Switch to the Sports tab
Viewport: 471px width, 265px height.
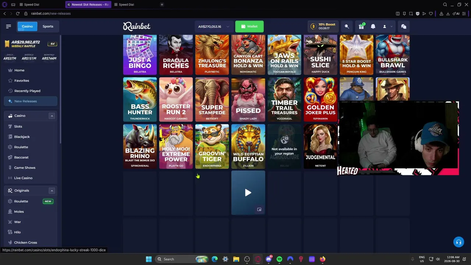tap(48, 26)
